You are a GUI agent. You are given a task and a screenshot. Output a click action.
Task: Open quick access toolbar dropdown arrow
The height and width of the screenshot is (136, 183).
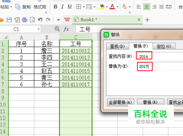tap(59, 20)
